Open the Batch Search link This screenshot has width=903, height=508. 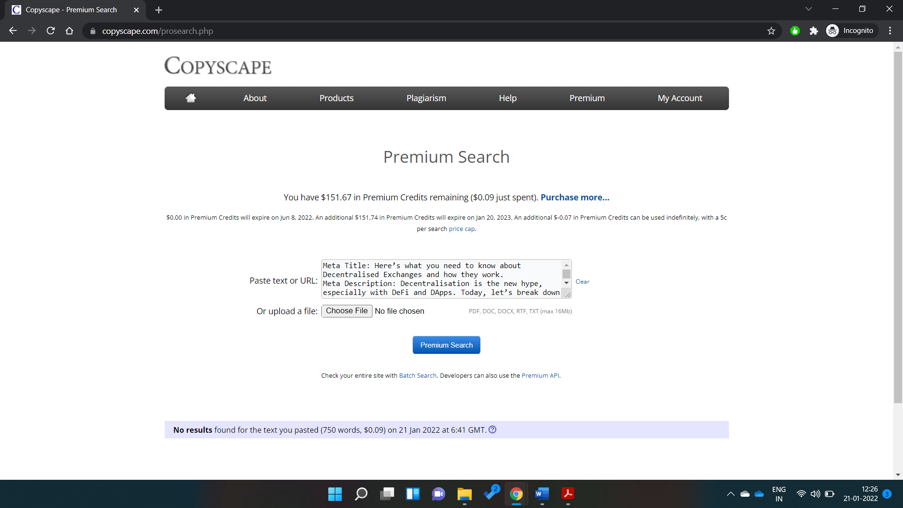pyautogui.click(x=418, y=375)
